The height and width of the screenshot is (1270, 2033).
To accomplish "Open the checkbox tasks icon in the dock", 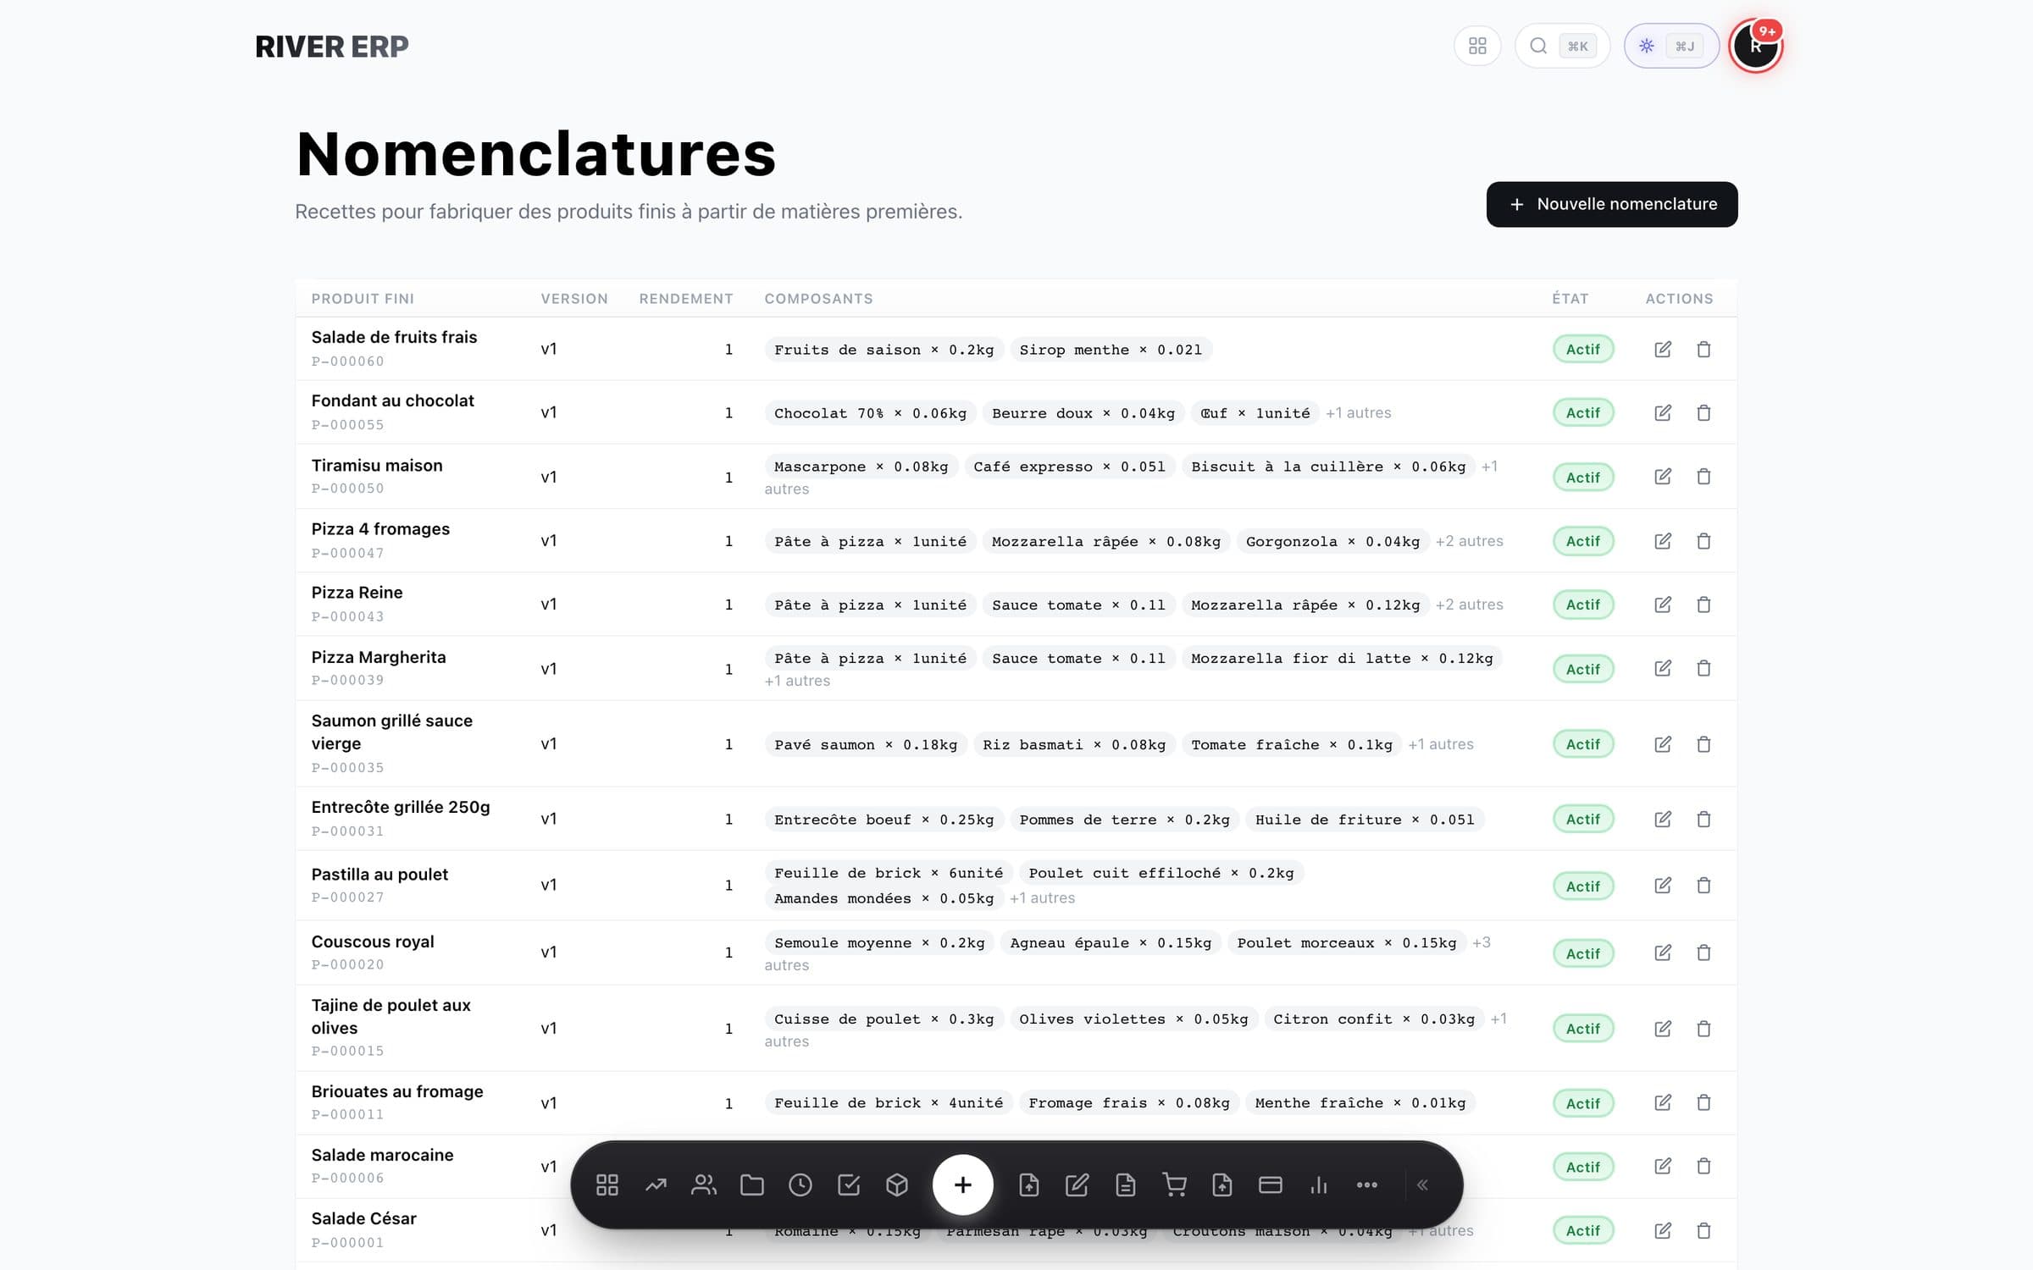I will tap(849, 1184).
